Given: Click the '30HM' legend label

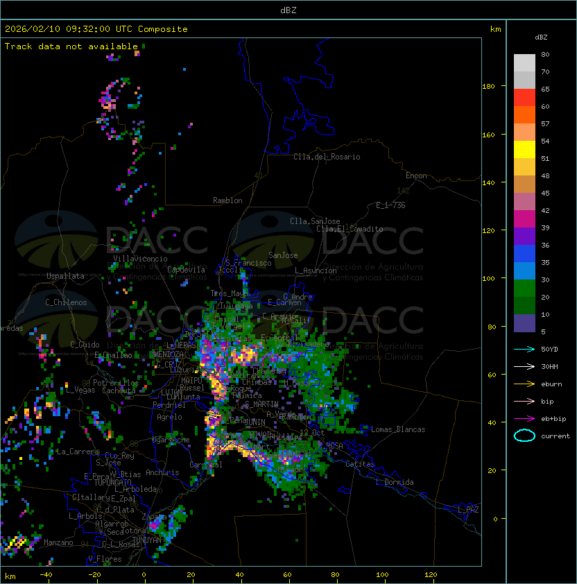Looking at the screenshot, I should [x=549, y=367].
